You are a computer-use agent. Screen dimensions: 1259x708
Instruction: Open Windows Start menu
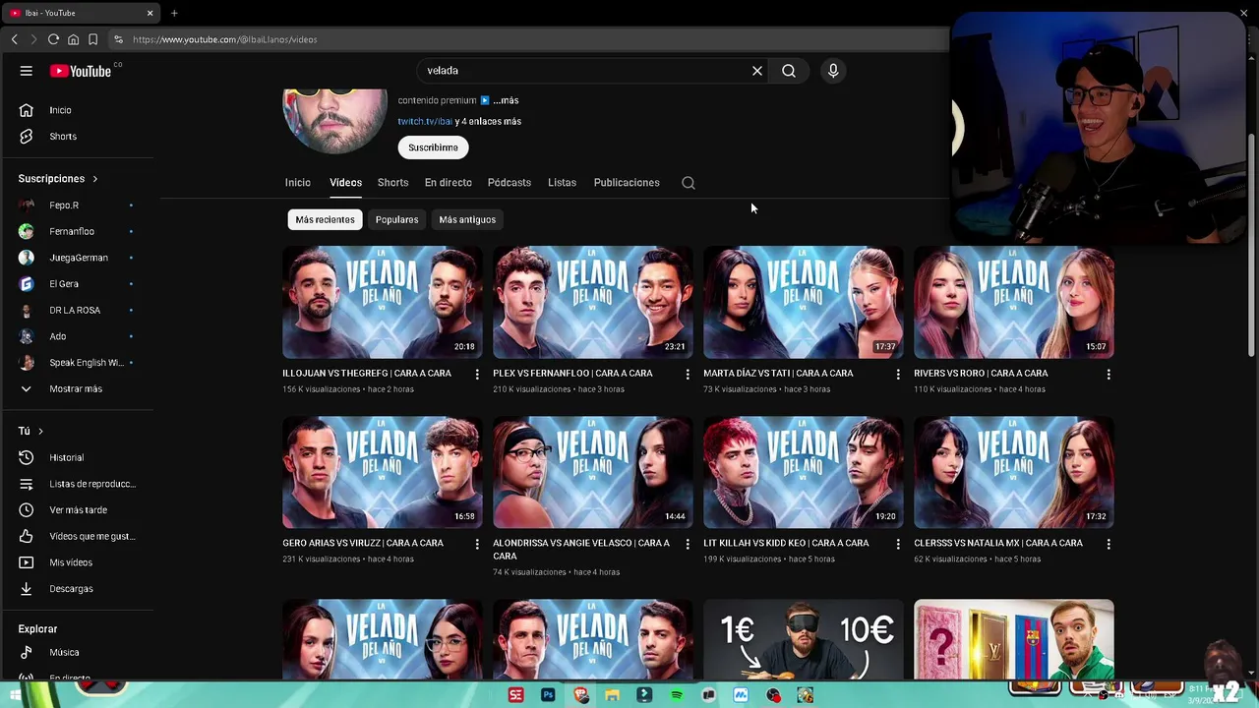[x=16, y=695]
